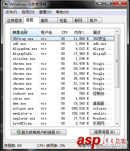Open the 查看(V) menu
130x151 pixels.
(x=45, y=12)
